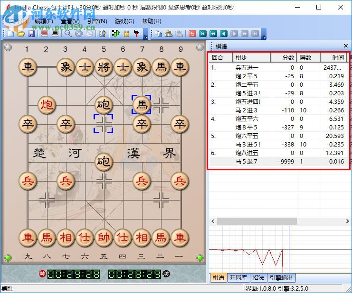352x293 pixels.
Task: Click the magnifying glass analyze icon
Action: [68, 34]
